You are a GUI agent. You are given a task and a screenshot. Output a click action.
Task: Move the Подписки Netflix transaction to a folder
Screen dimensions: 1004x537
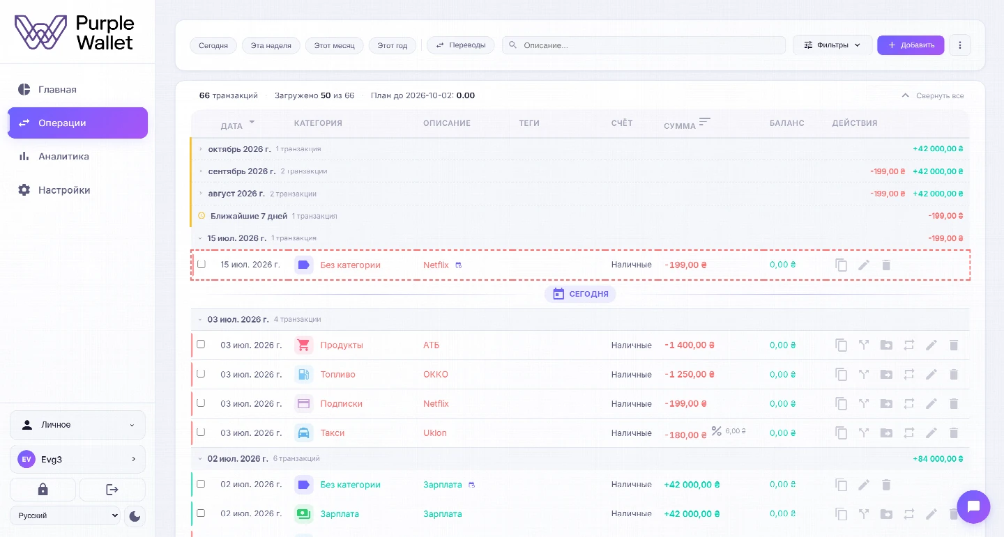pos(886,403)
